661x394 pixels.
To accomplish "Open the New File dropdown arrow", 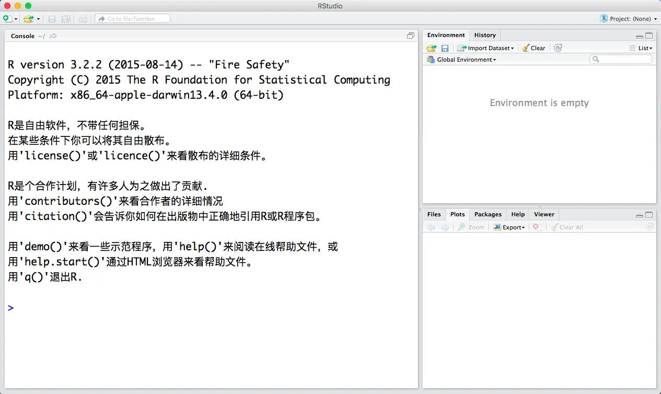I will point(16,19).
